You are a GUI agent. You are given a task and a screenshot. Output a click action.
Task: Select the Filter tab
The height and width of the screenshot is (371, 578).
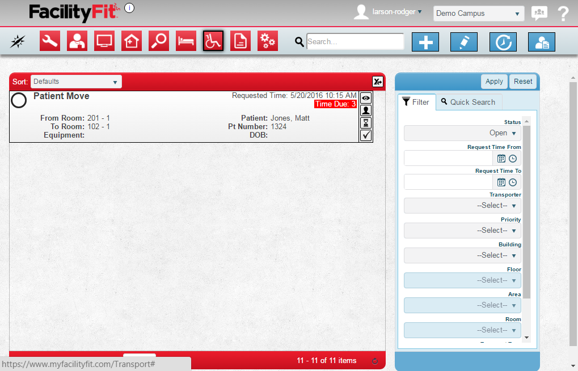point(416,102)
